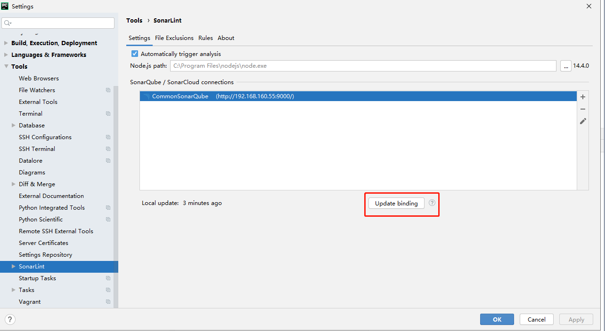The height and width of the screenshot is (331, 605).
Task: Open Settings dialog help question mark
Action: point(10,319)
